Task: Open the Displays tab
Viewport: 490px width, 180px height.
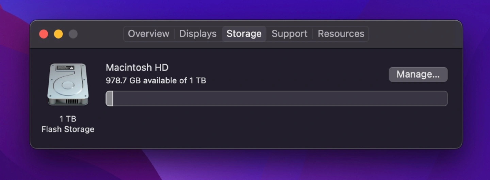Action: point(198,34)
